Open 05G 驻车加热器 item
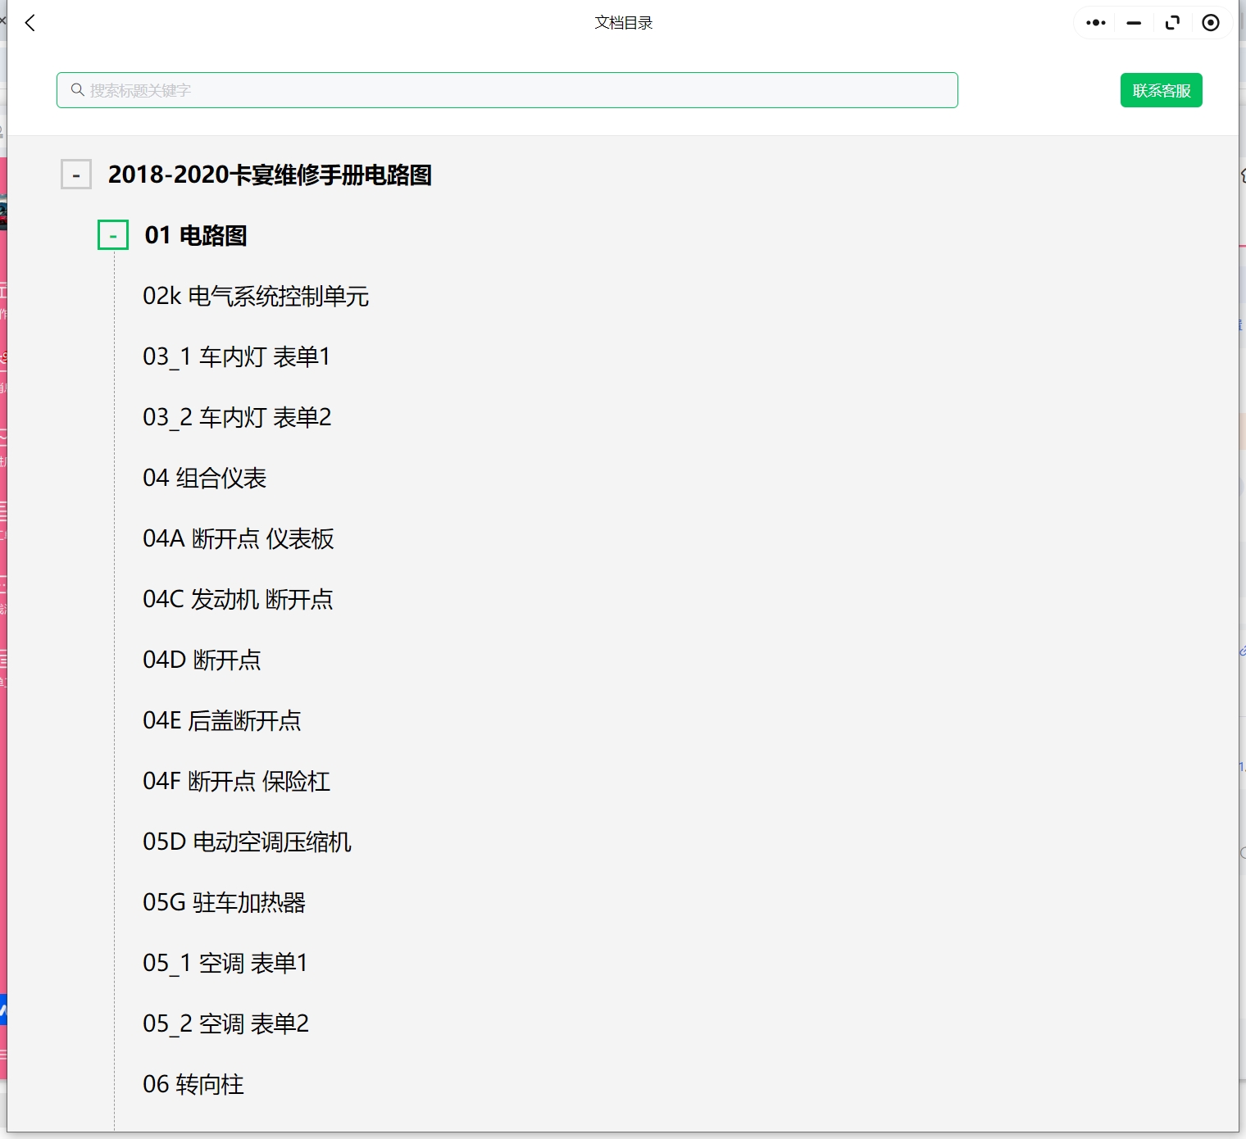The image size is (1246, 1139). point(224,902)
